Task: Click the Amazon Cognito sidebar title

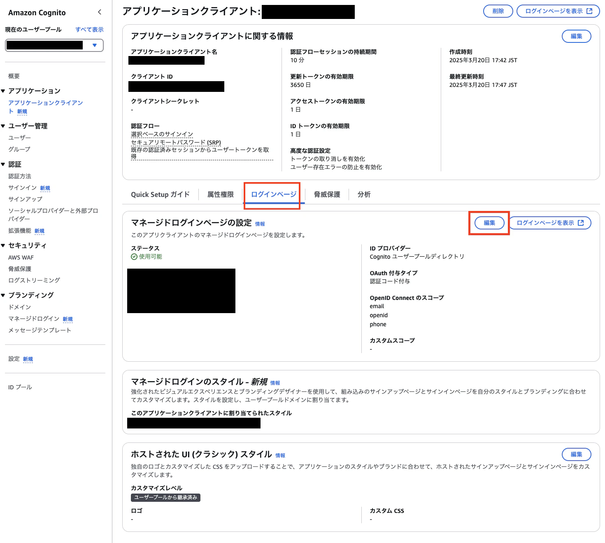Action: click(x=37, y=13)
